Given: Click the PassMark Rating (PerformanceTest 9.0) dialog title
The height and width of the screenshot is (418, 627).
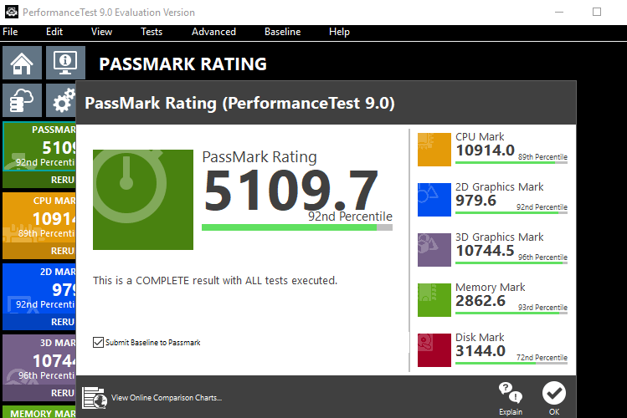Looking at the screenshot, I should click(240, 104).
